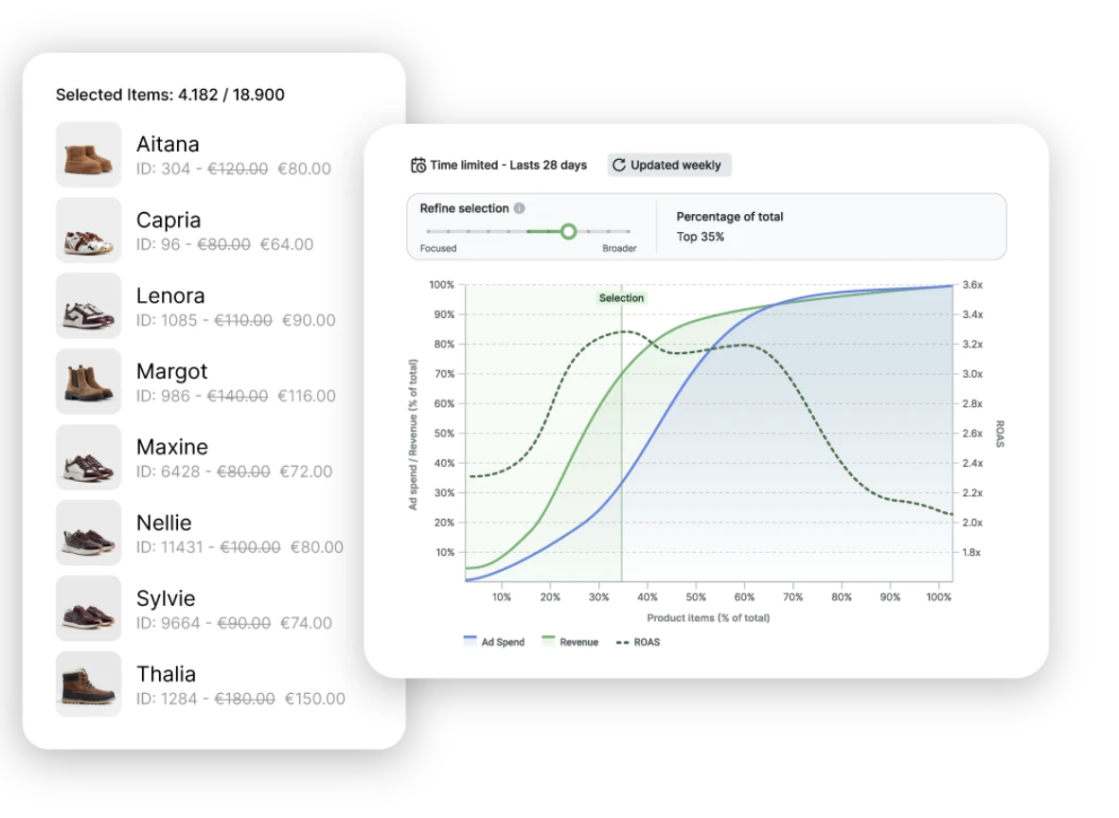The image size is (1119, 818).
Task: Click the refresh icon in Updated weekly
Action: (x=619, y=166)
